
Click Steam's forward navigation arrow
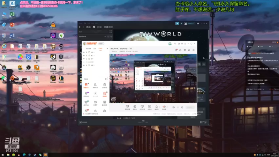point(83,27)
